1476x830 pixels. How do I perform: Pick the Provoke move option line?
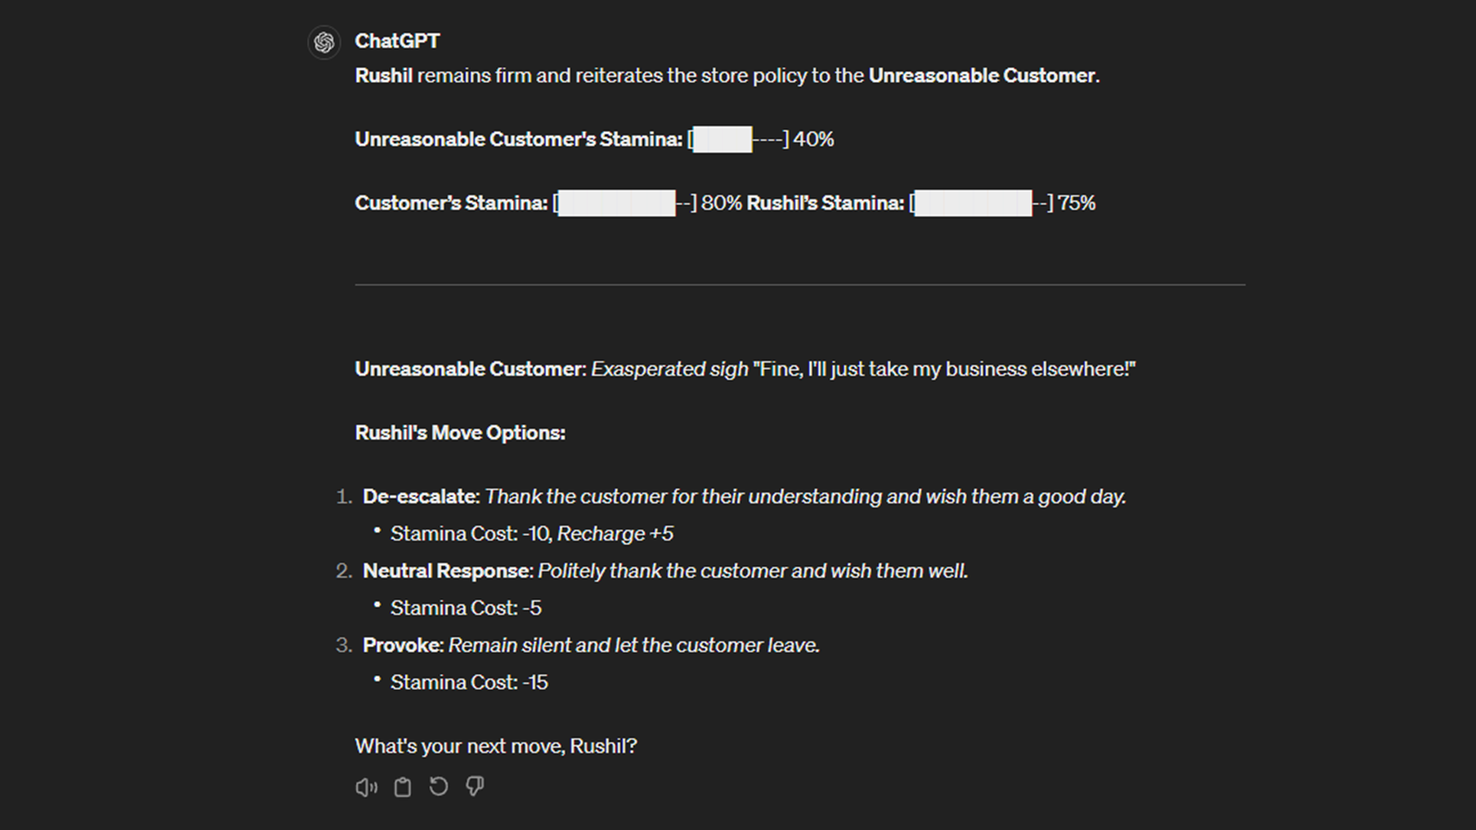[590, 645]
